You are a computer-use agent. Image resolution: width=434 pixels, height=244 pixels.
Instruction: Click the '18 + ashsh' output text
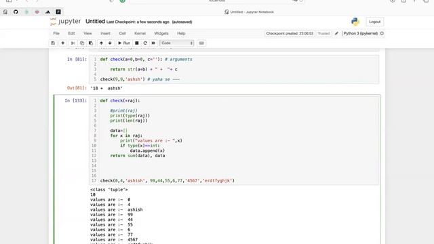pyautogui.click(x=106, y=88)
